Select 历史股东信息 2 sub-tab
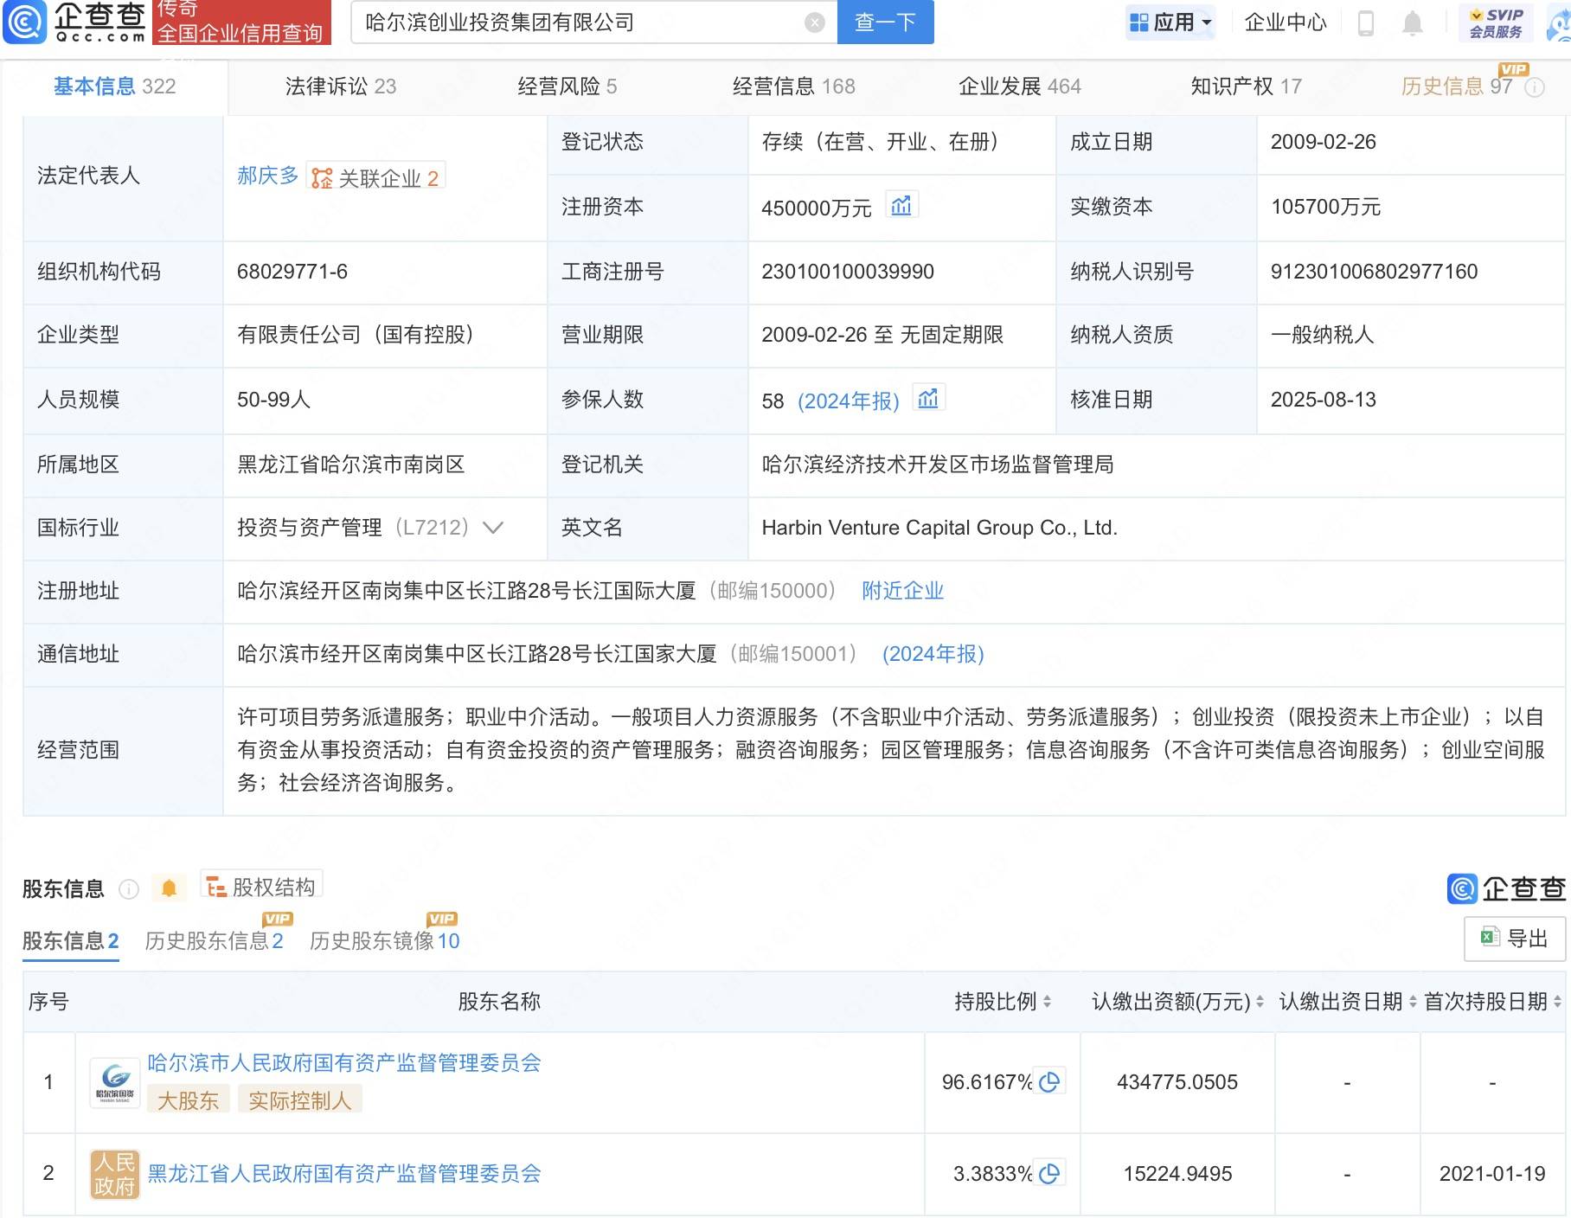The width and height of the screenshot is (1571, 1218). pyautogui.click(x=214, y=941)
